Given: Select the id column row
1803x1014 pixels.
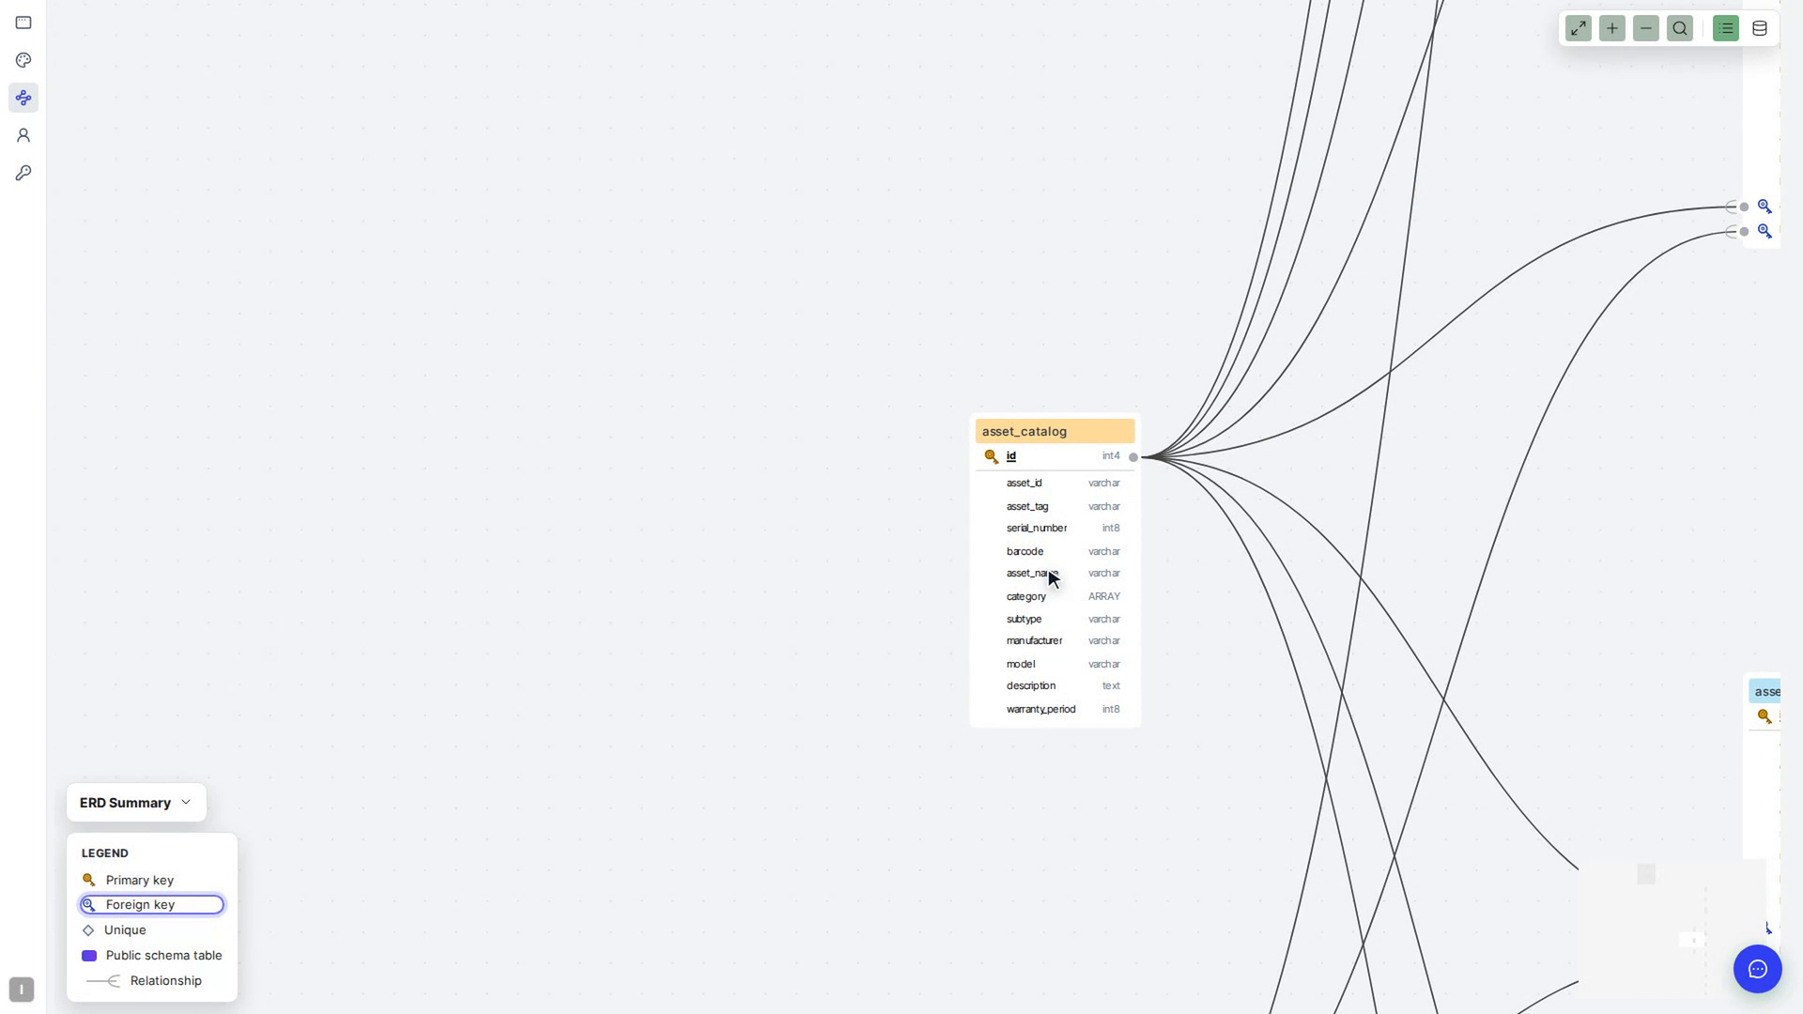Looking at the screenshot, I should pos(1055,456).
